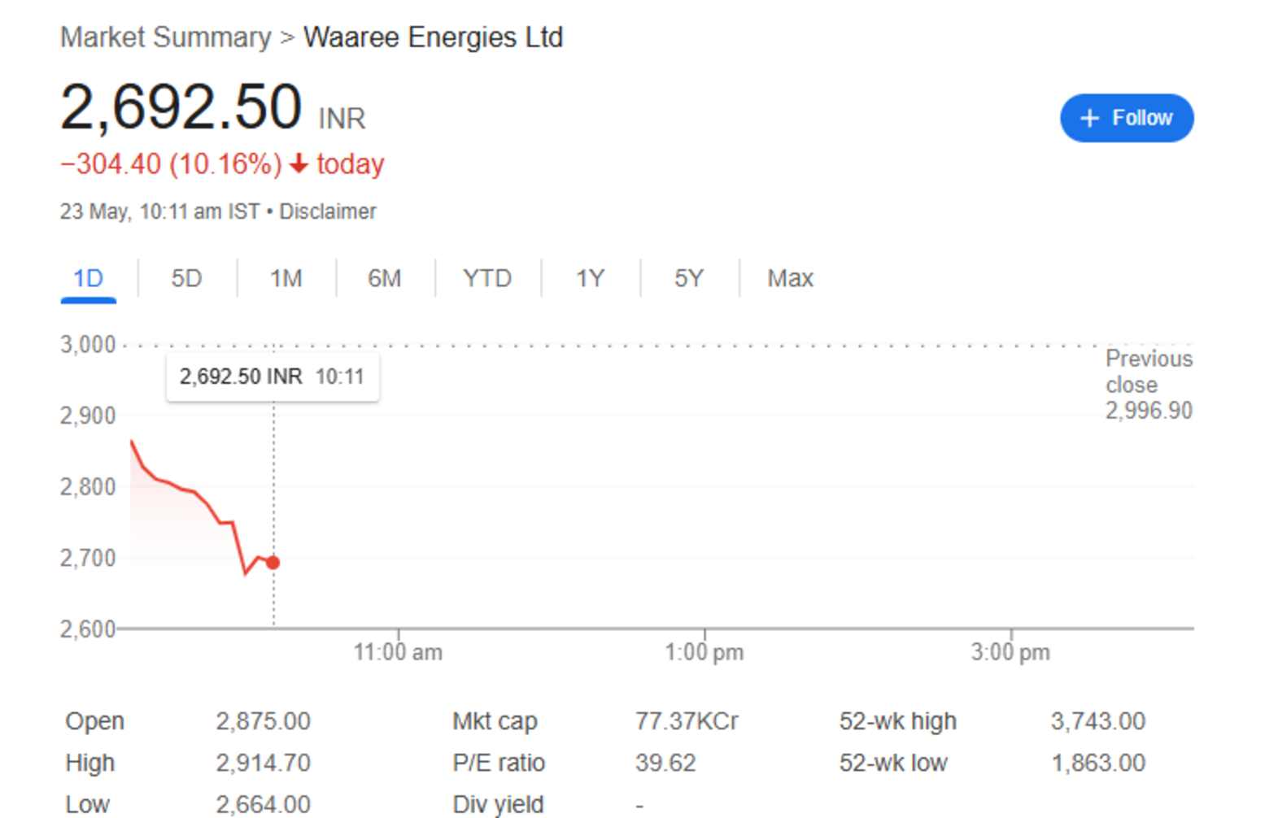Switch to the 1Y chart view

point(591,278)
